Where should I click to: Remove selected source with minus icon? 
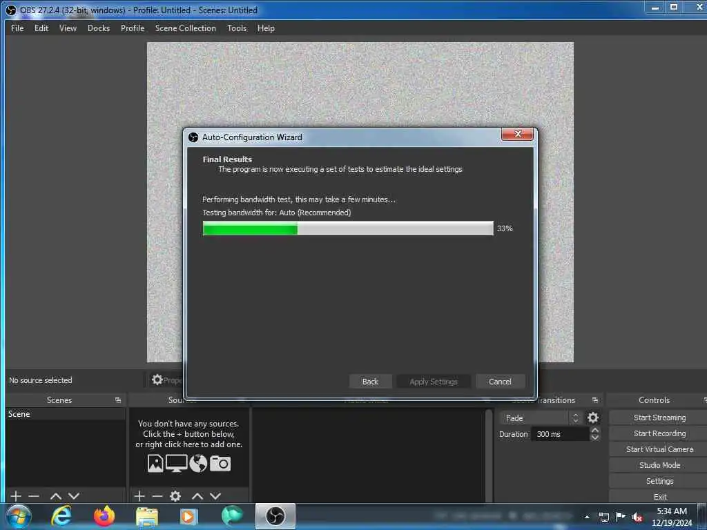click(157, 495)
